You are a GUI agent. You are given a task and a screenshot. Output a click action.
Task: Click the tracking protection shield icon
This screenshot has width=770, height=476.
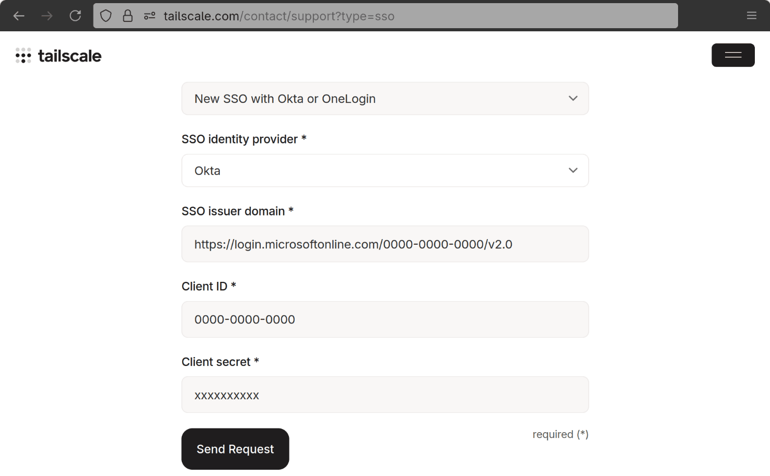coord(106,16)
